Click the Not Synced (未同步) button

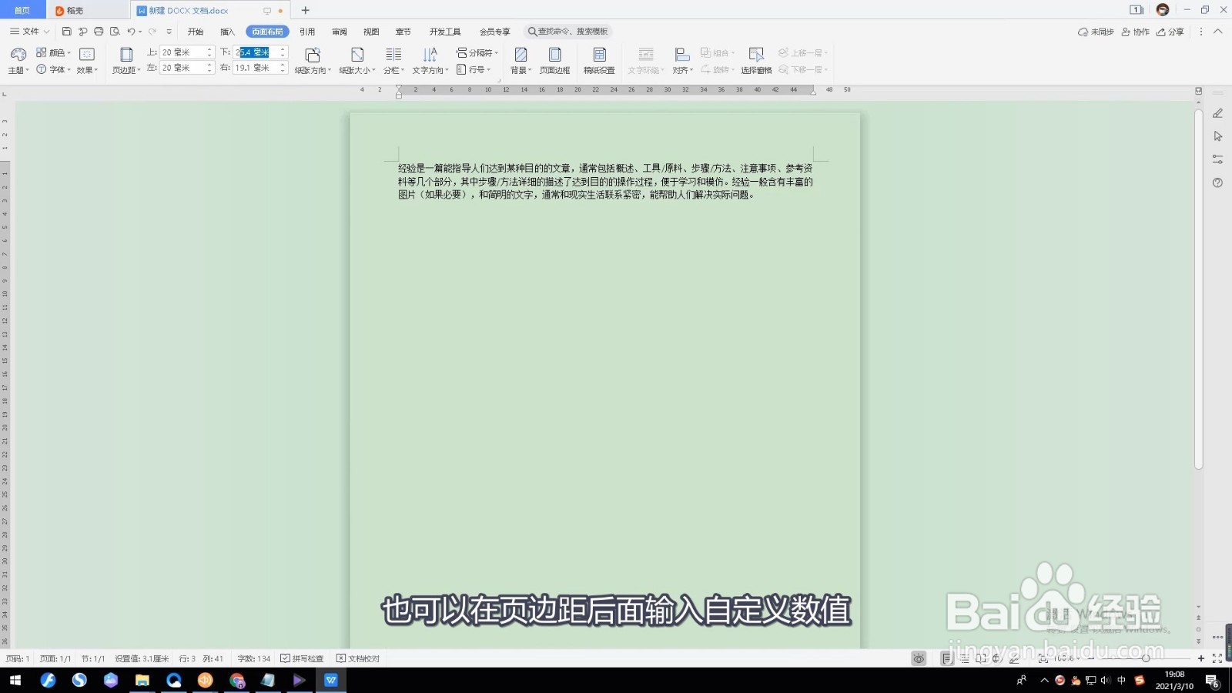point(1096,32)
